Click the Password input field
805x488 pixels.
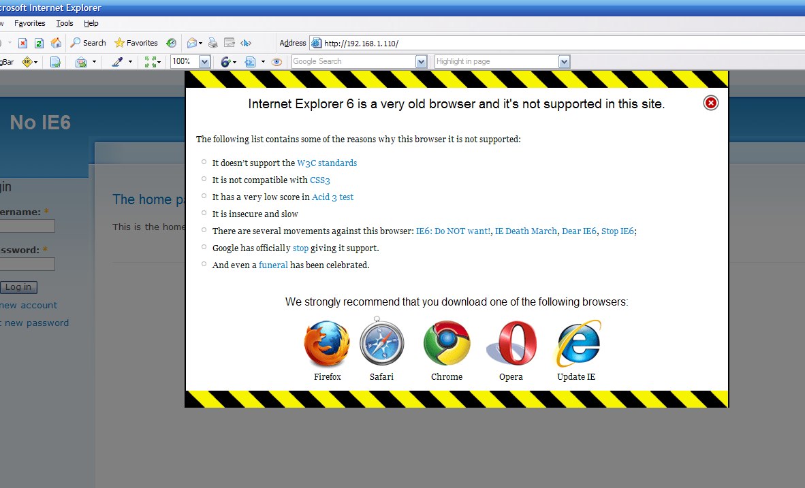pos(27,264)
